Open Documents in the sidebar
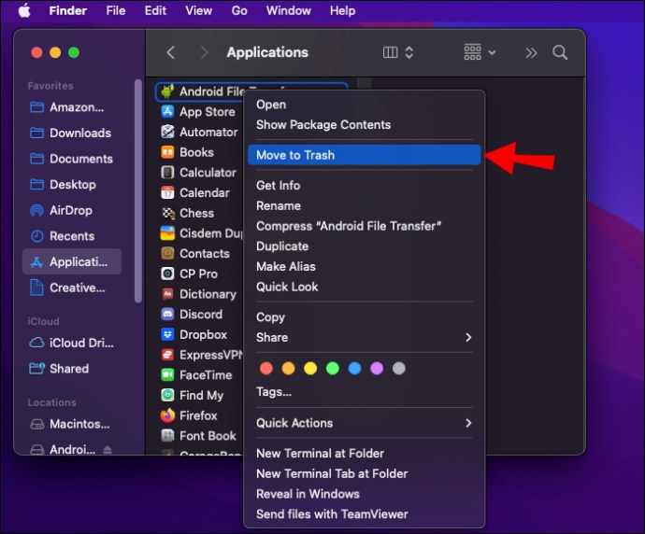Screen dimensions: 645x534 [72, 159]
